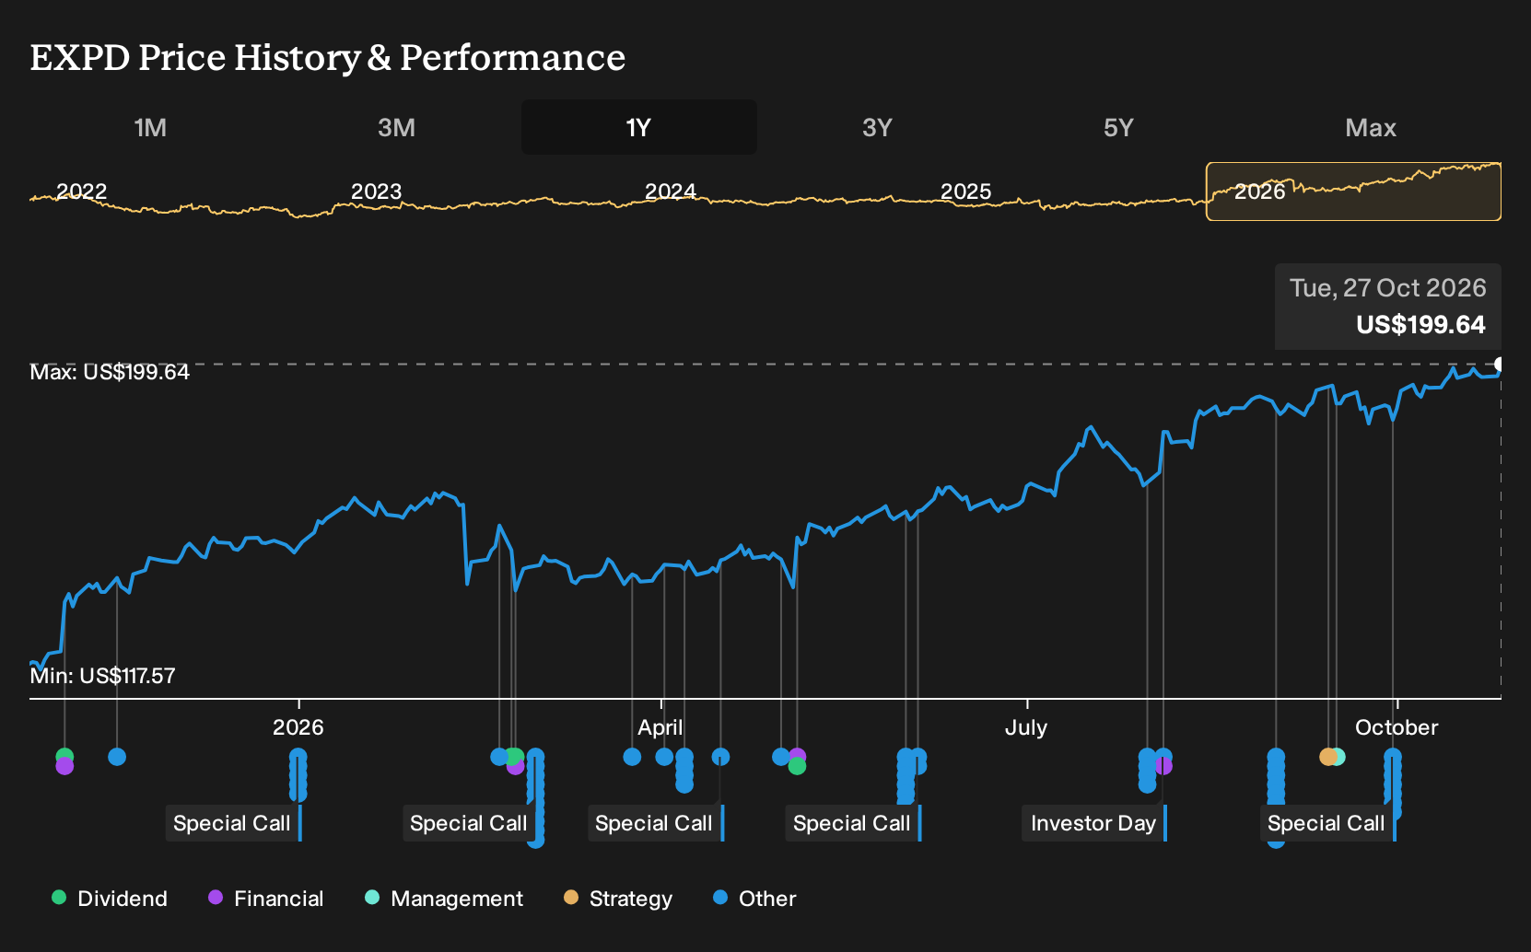Click the teal Management event dot
1531x952 pixels.
pos(1338,757)
